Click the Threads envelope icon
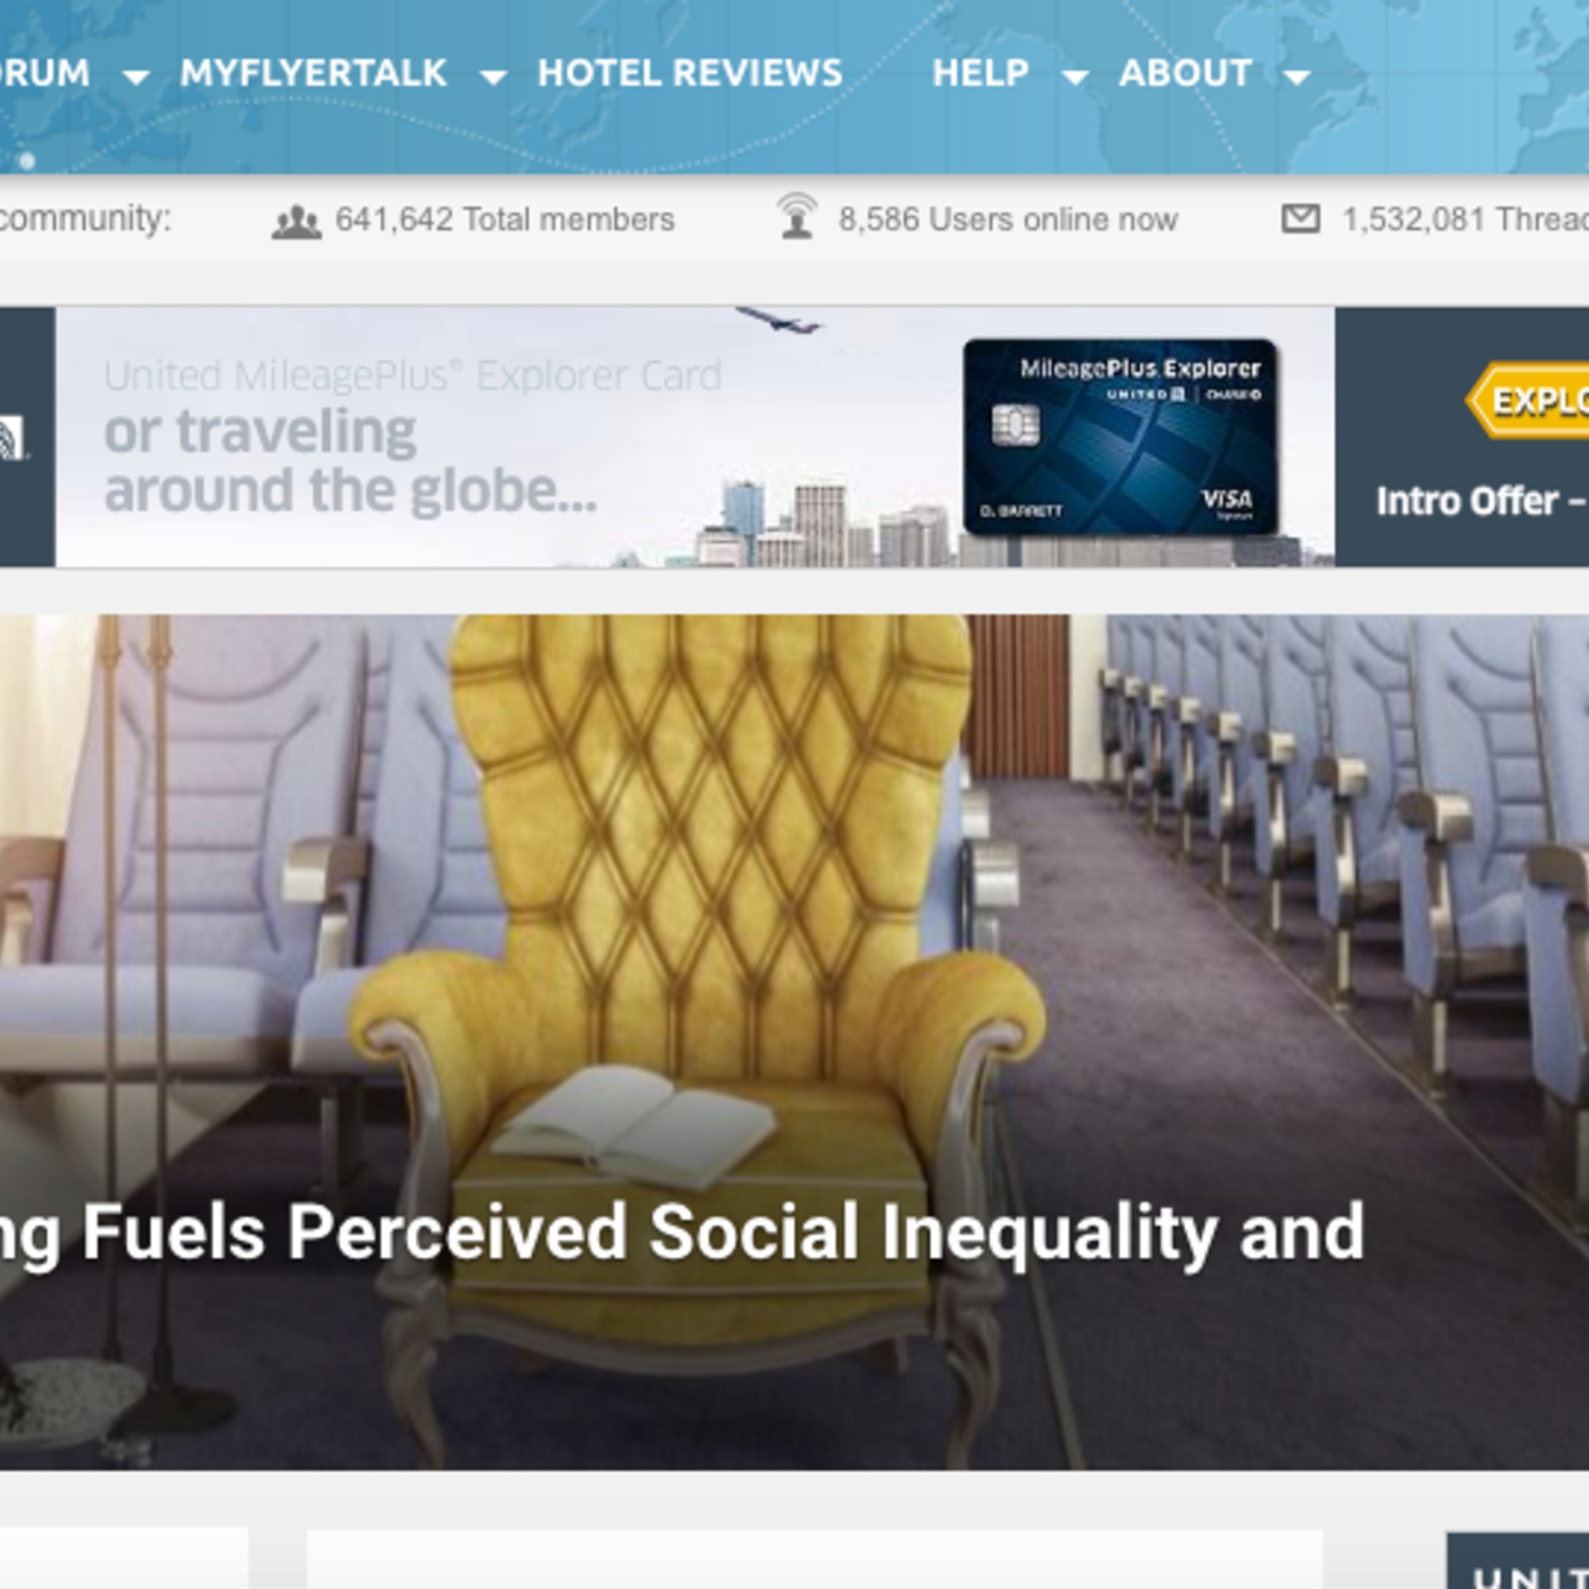Screen dimensions: 1589x1589 coord(1301,218)
